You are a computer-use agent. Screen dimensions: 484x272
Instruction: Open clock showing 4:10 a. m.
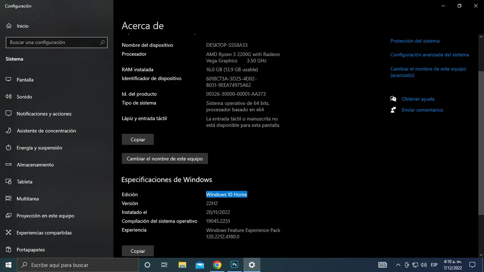click(453, 265)
